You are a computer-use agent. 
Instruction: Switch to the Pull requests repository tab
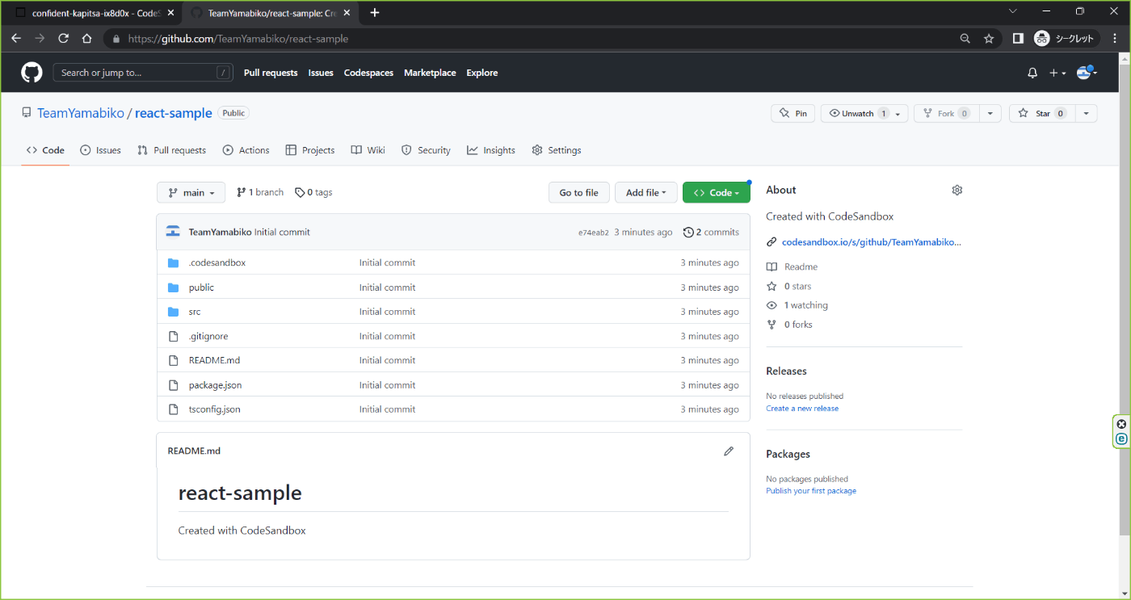coord(171,150)
